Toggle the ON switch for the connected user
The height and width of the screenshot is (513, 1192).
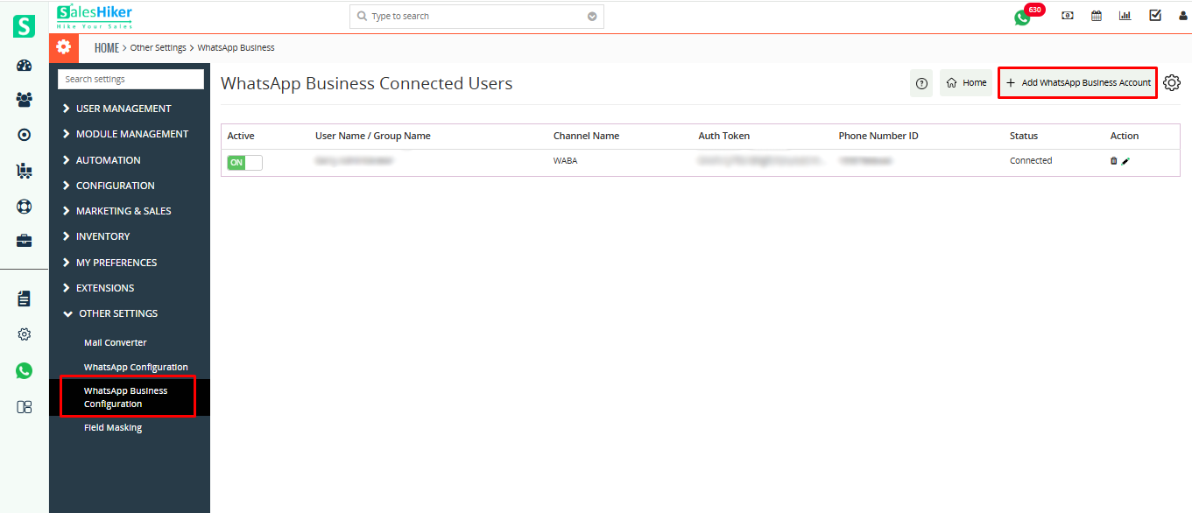[244, 162]
